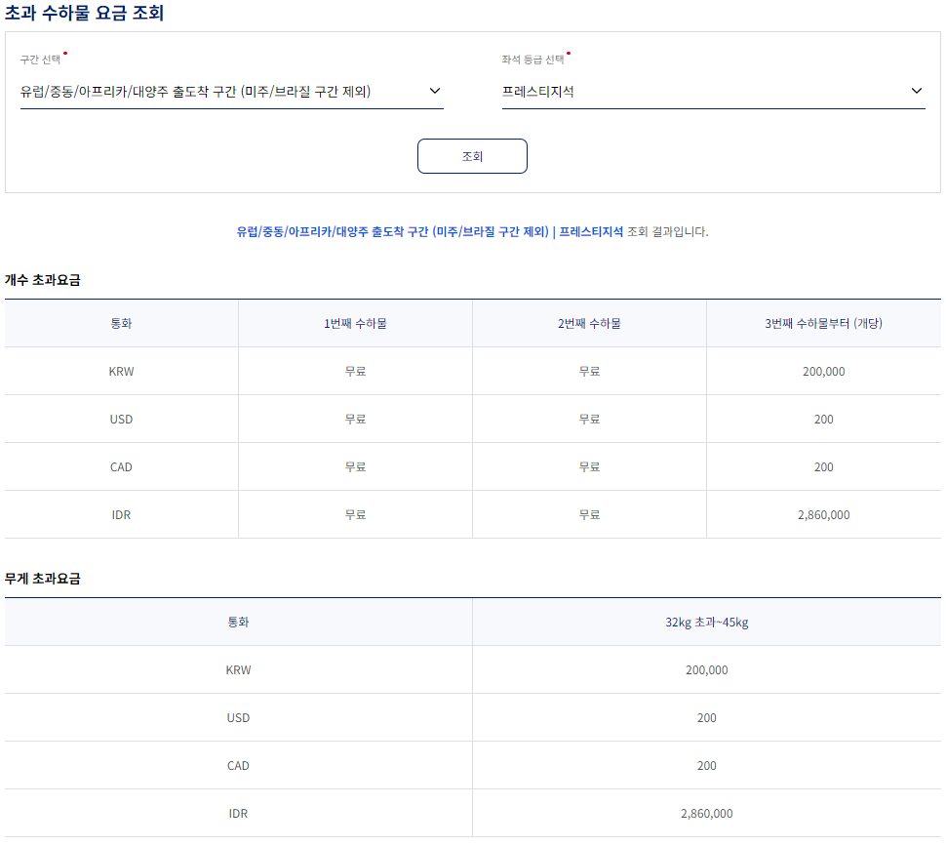Click the IDR amount 2,860,000 in piece table

824,513
